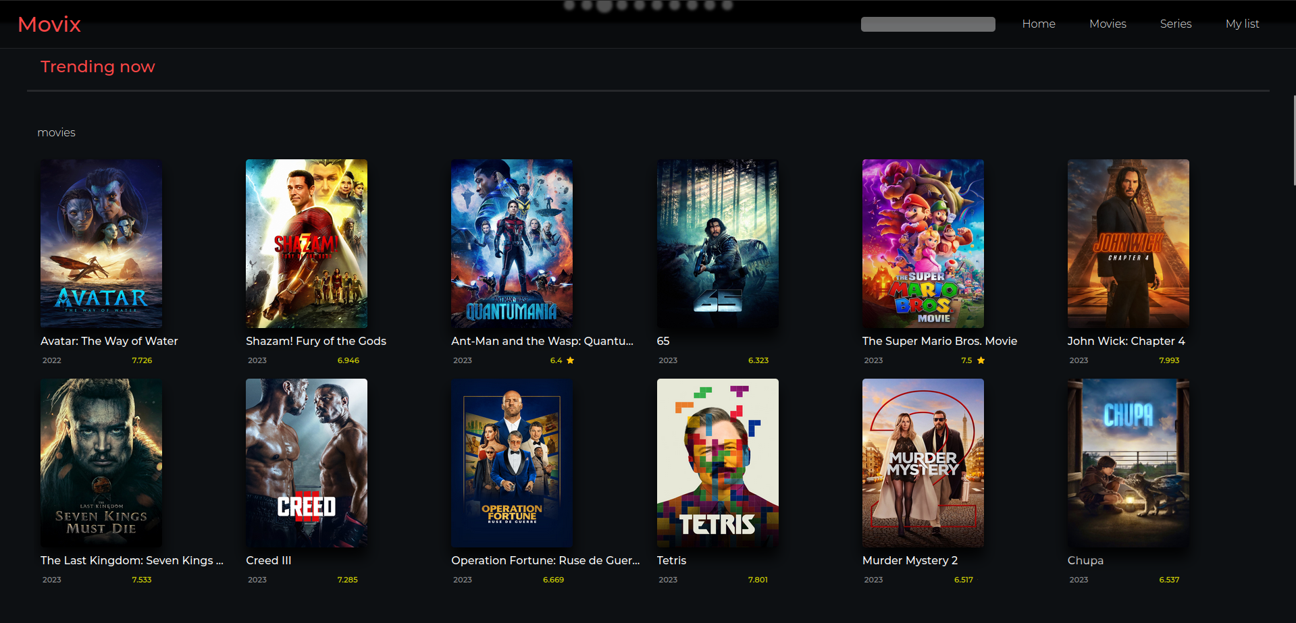Focus the search field in the header
The width and height of the screenshot is (1296, 623).
pos(928,24)
